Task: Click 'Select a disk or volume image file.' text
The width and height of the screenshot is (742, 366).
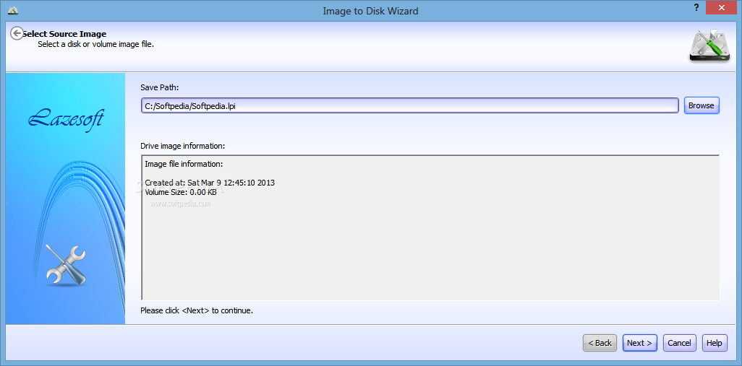Action: (96, 44)
